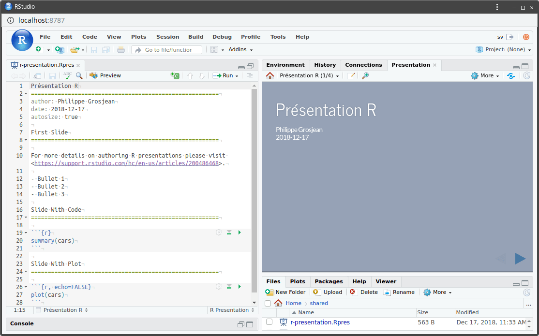Advance to the next slide arrow
The width and height of the screenshot is (539, 336).
click(x=520, y=258)
